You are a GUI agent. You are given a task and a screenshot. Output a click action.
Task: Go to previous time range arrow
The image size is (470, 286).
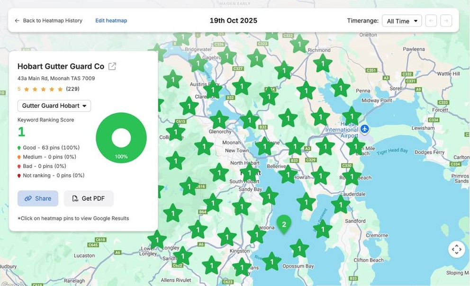click(x=431, y=21)
